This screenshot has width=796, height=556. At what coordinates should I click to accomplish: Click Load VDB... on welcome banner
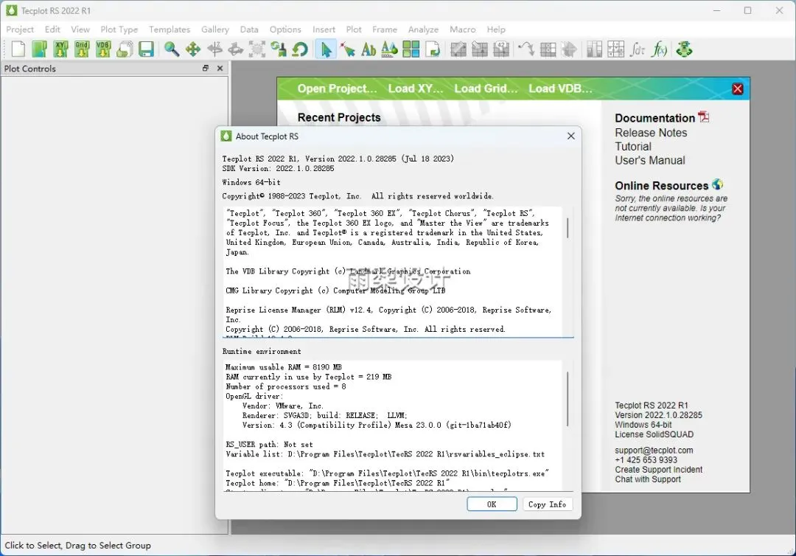(x=560, y=88)
